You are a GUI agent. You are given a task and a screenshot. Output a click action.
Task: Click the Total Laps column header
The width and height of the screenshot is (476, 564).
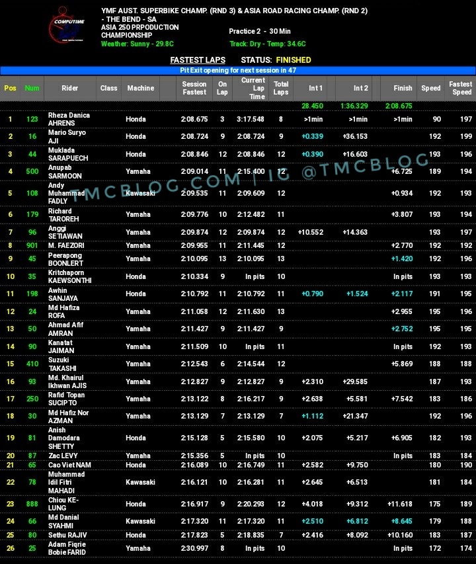(281, 88)
